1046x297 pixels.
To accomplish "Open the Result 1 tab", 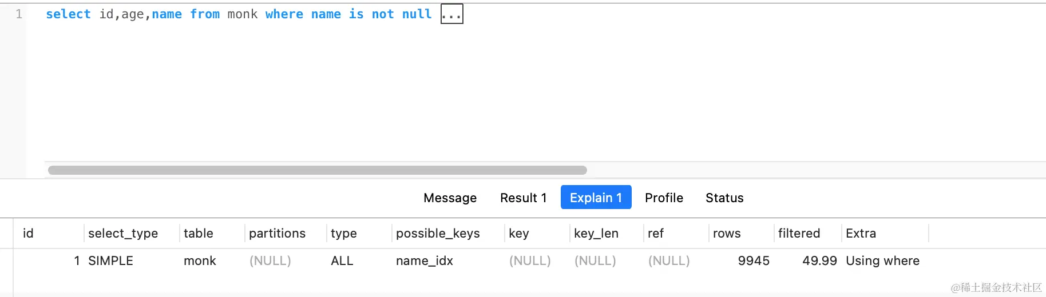I will [x=523, y=198].
